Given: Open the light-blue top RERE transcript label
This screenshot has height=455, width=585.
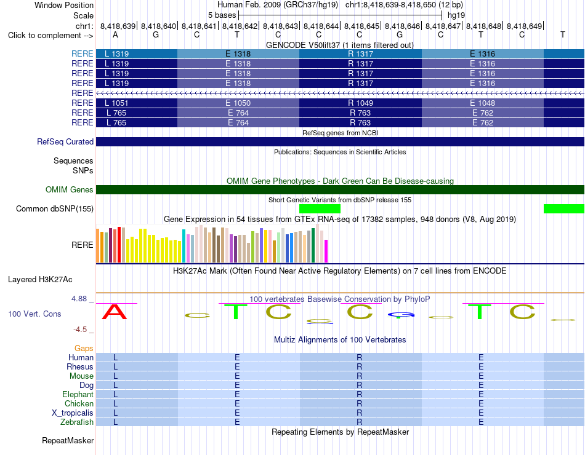Looking at the screenshot, I should 82,53.
